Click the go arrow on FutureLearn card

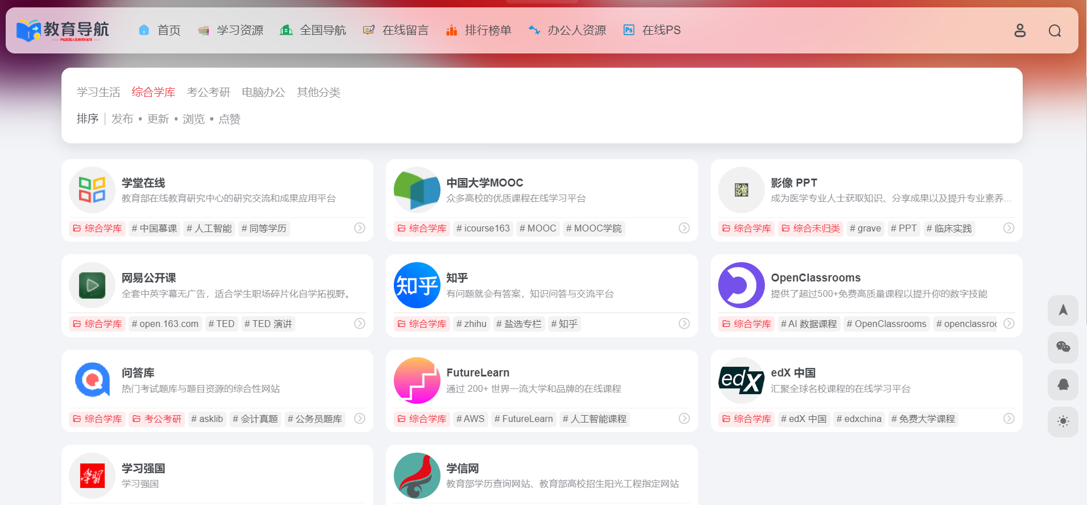click(684, 419)
